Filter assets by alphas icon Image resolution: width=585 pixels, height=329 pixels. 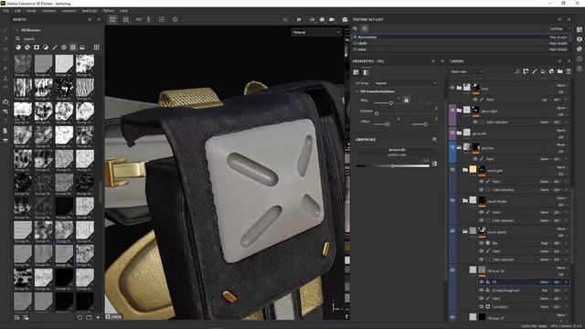point(64,48)
